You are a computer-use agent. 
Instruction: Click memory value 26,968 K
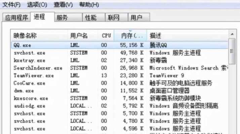(x=132, y=68)
